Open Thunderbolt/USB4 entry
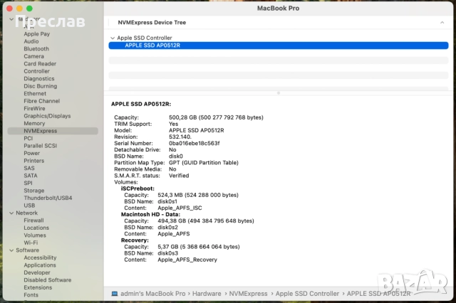The width and height of the screenshot is (456, 303). coord(48,198)
